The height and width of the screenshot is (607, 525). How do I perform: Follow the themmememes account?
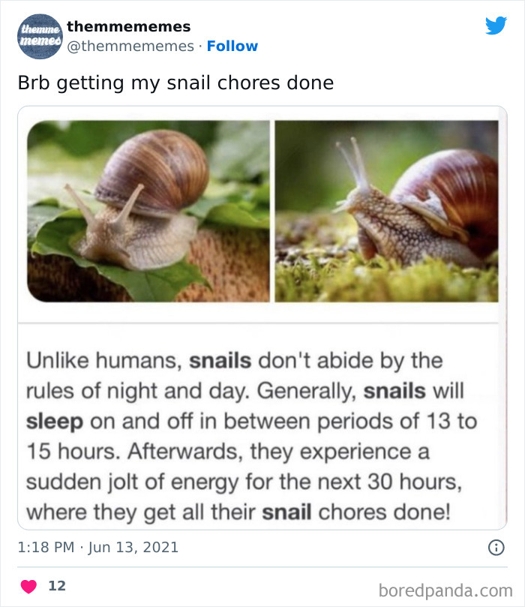(x=232, y=46)
